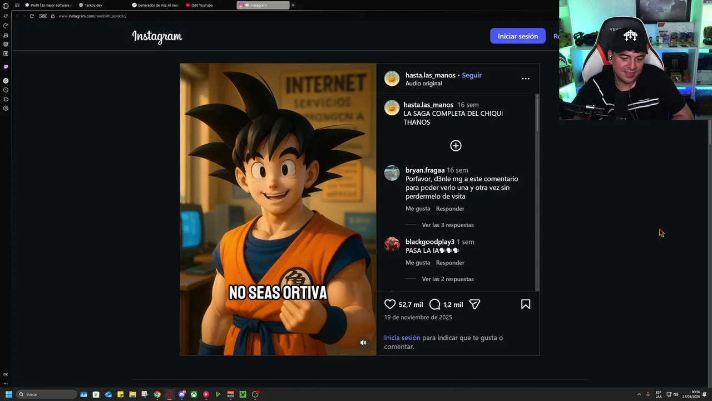The width and height of the screenshot is (712, 401).
Task: Open system volume from the tray
Action: pyautogui.click(x=676, y=394)
